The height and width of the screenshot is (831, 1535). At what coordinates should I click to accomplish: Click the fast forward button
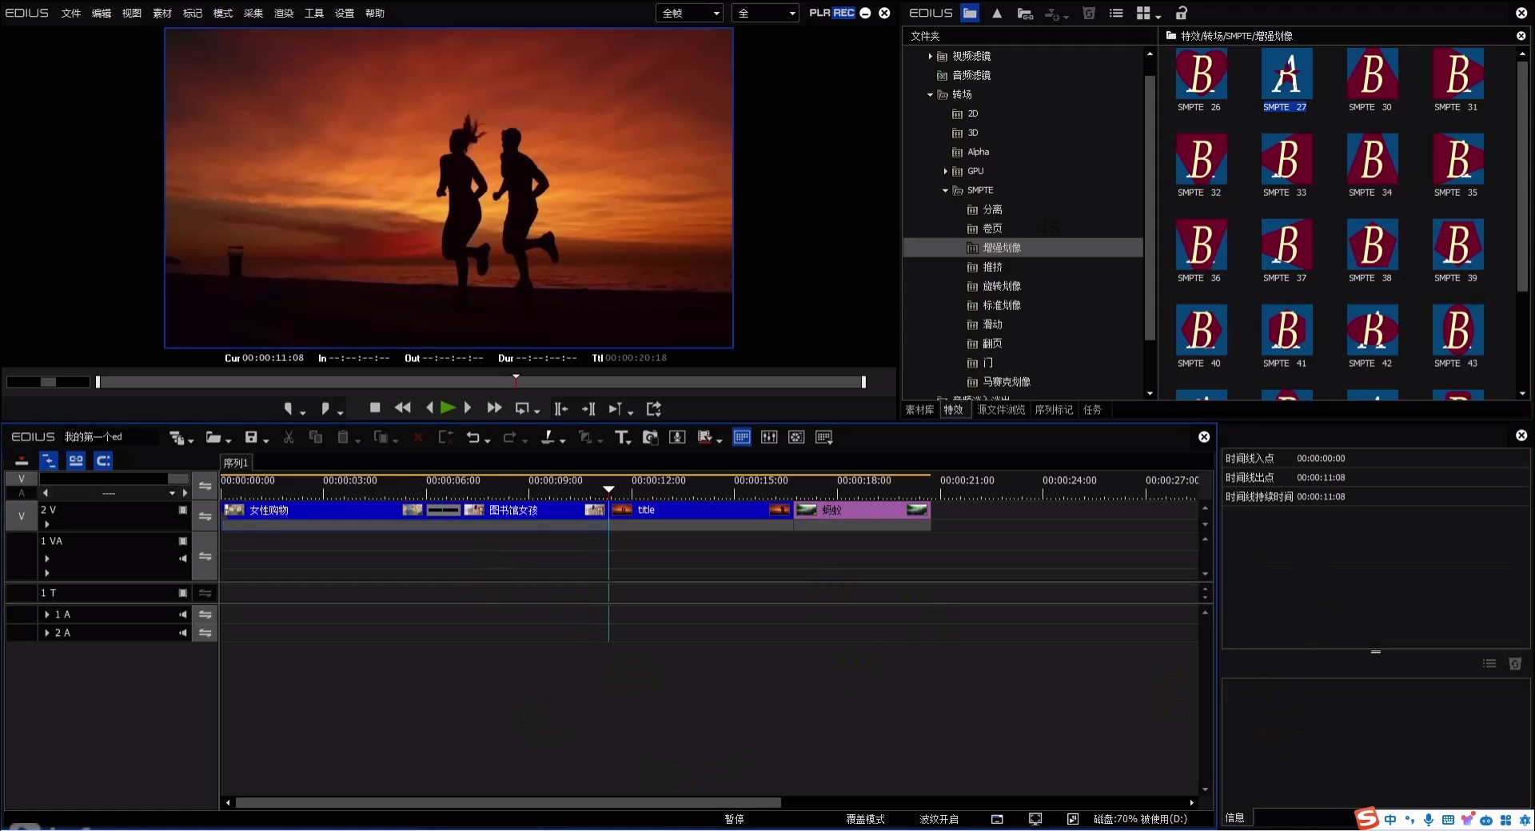(x=495, y=408)
